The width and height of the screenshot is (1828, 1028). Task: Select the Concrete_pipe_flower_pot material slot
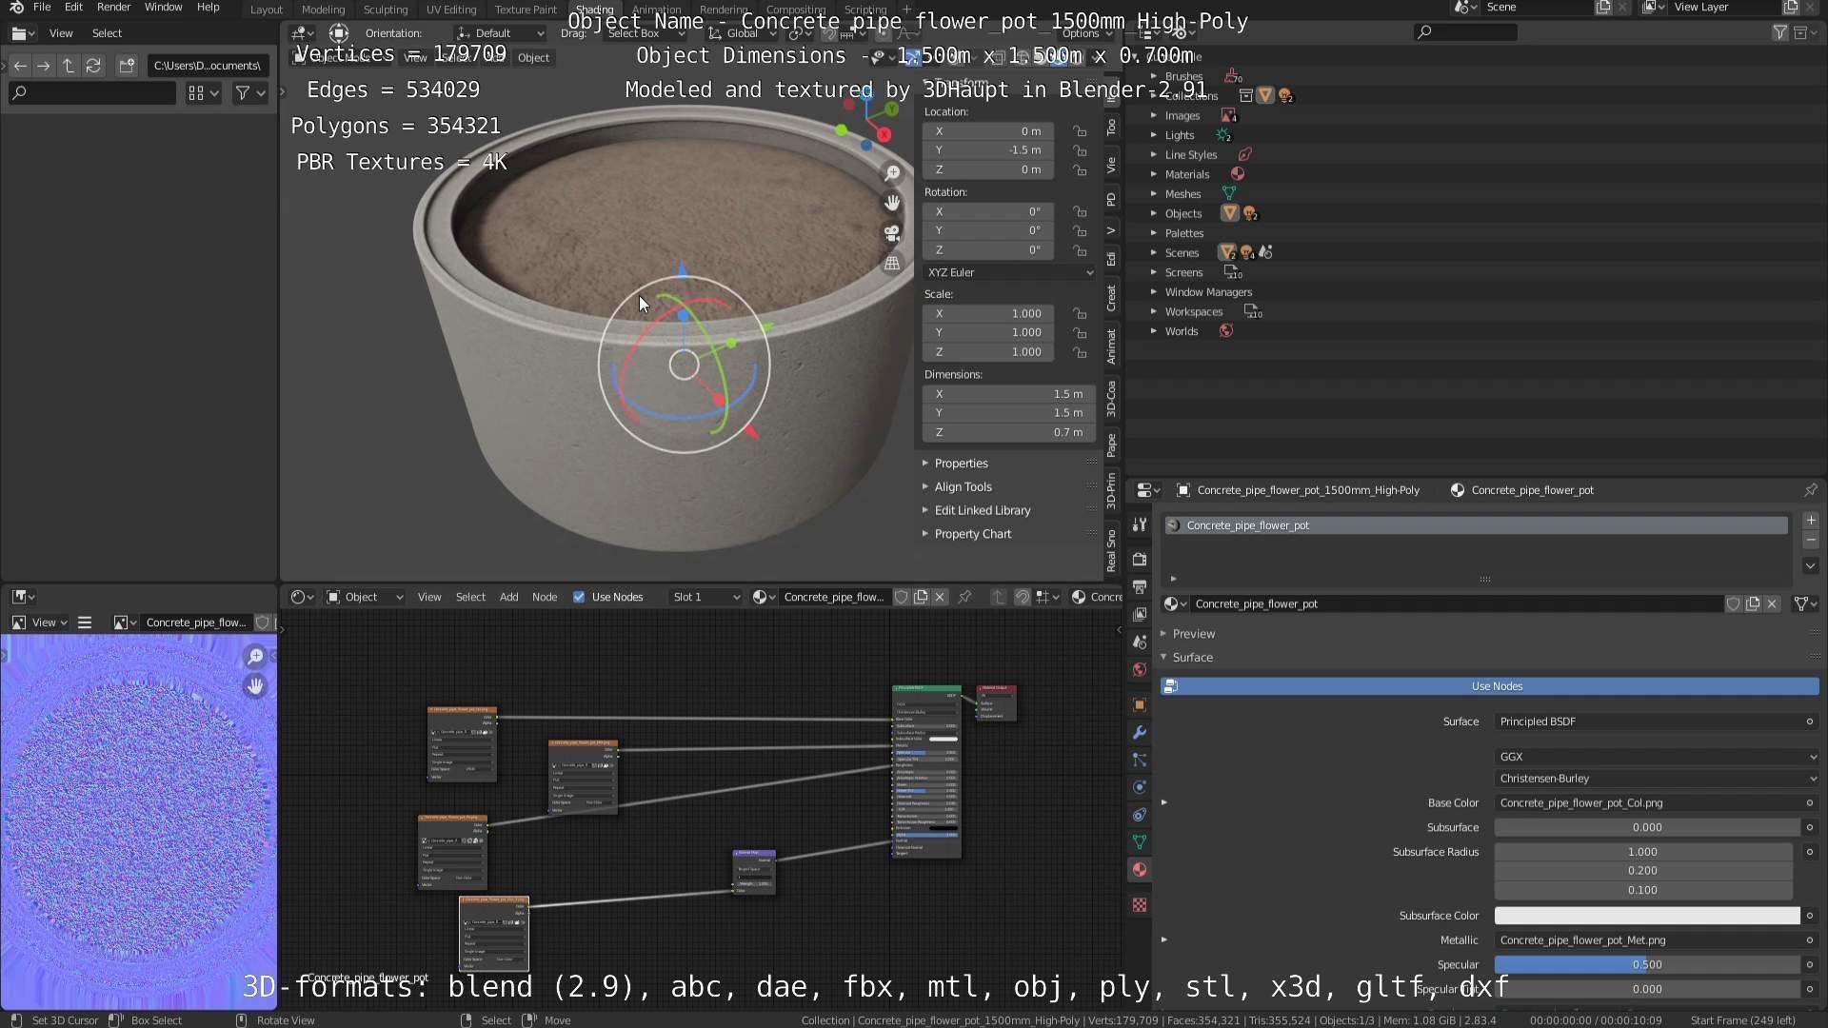pyautogui.click(x=1476, y=525)
